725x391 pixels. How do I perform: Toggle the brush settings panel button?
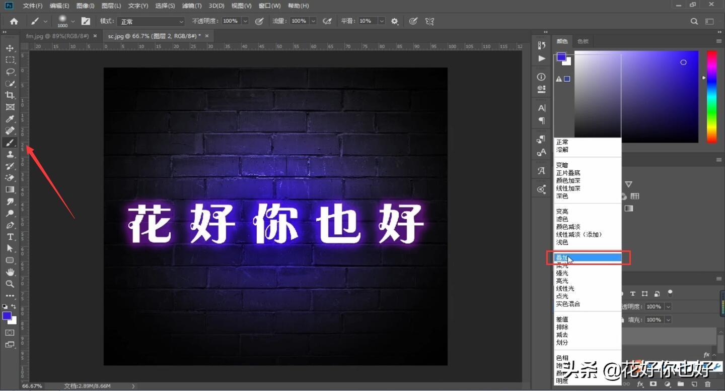click(x=86, y=21)
